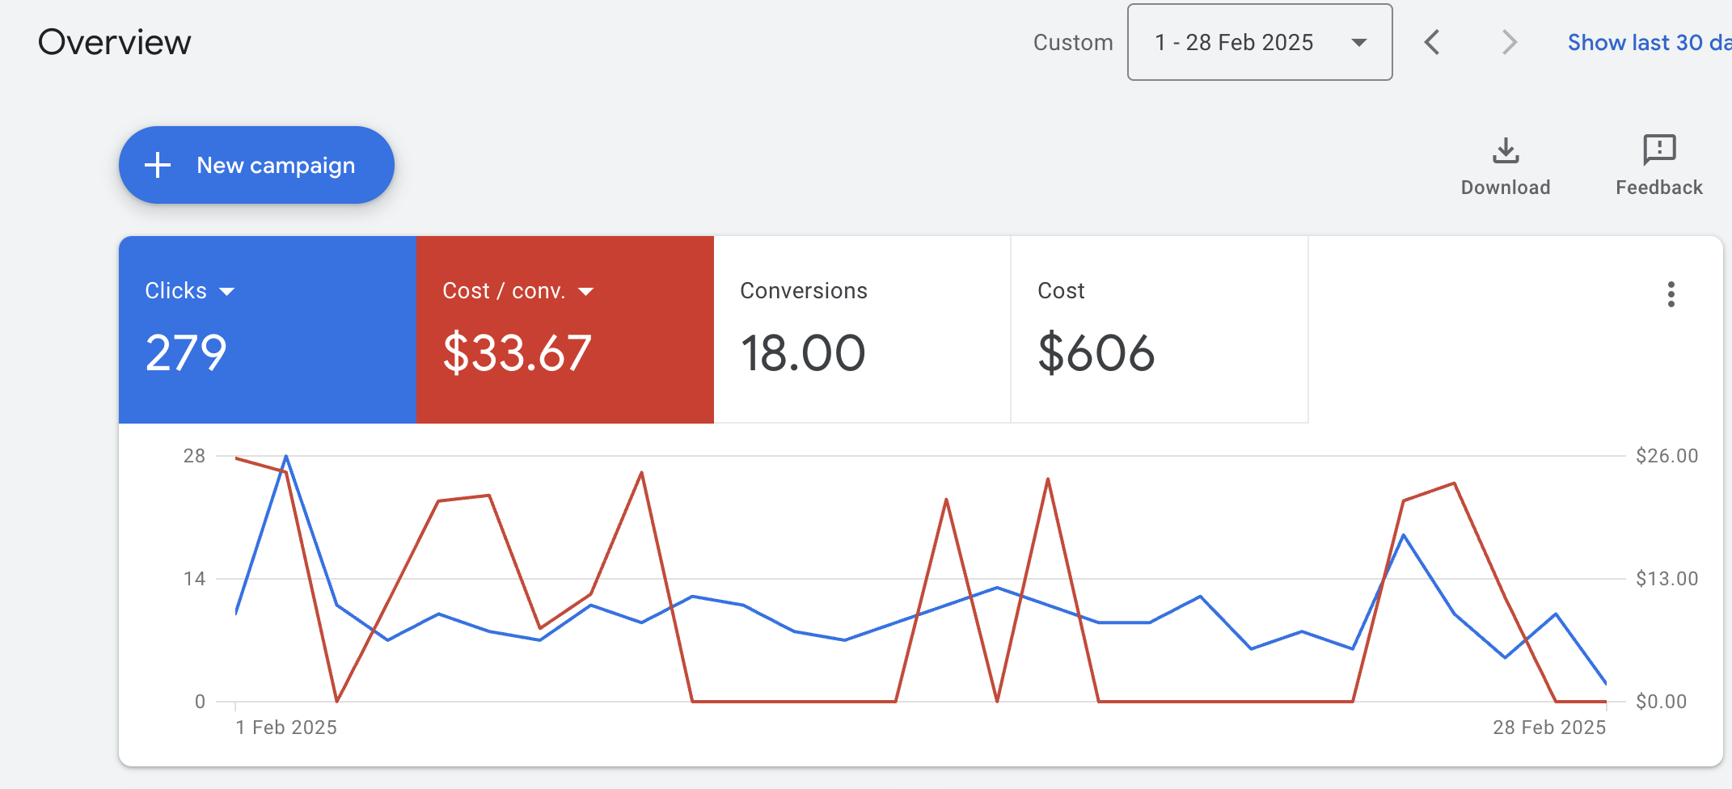Image resolution: width=1732 pixels, height=789 pixels.
Task: Click the $33.67 cost per conversion value
Action: (x=517, y=353)
